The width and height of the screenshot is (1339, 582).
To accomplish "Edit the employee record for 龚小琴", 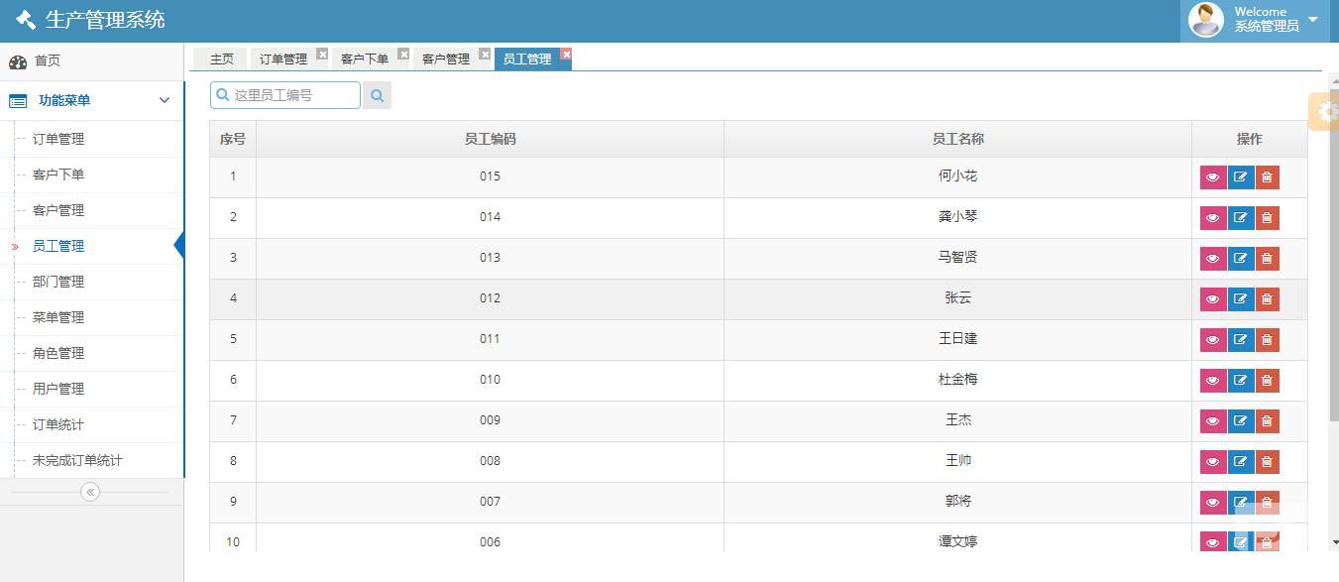I will point(1241,218).
